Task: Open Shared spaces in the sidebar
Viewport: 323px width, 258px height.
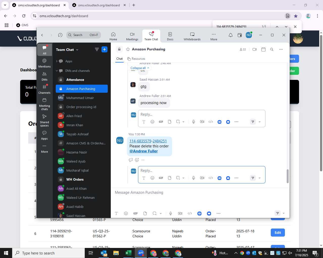Action: pos(44,120)
